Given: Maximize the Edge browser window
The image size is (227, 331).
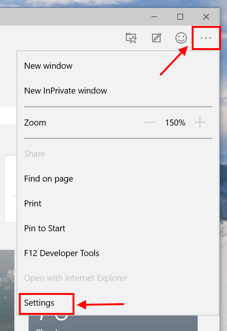Looking at the screenshot, I should [180, 17].
